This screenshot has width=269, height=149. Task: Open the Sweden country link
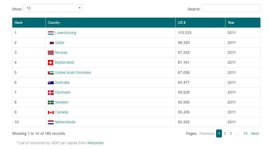(62, 102)
